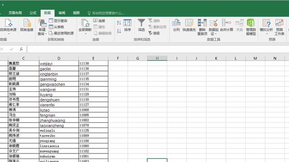Viewport: 289px width, 162px height.
Task: Click Remove Duplicates (删除重复项)
Action: click(x=202, y=27)
